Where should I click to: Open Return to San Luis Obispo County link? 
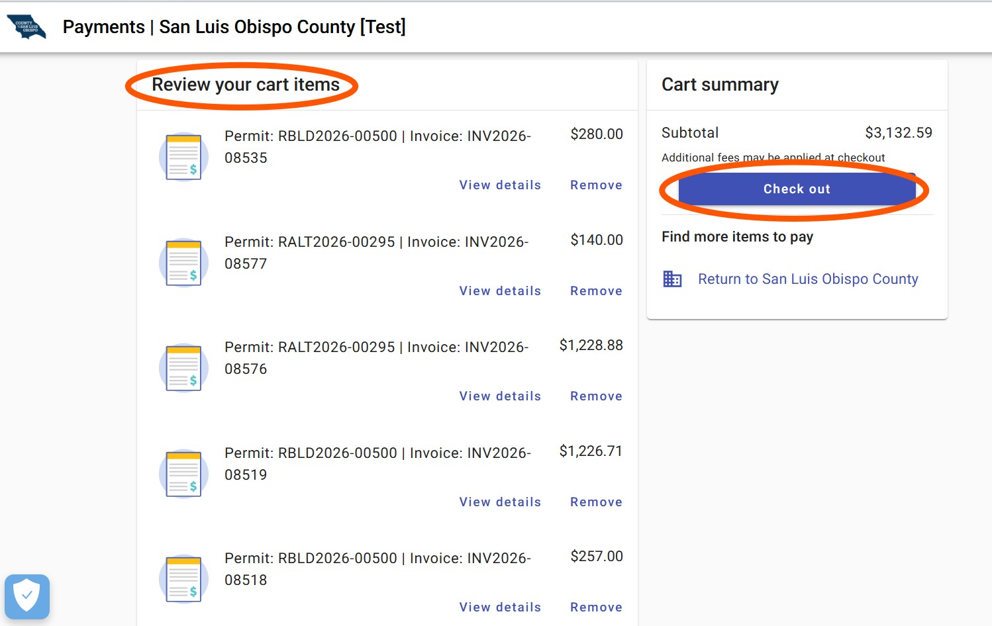pyautogui.click(x=808, y=279)
